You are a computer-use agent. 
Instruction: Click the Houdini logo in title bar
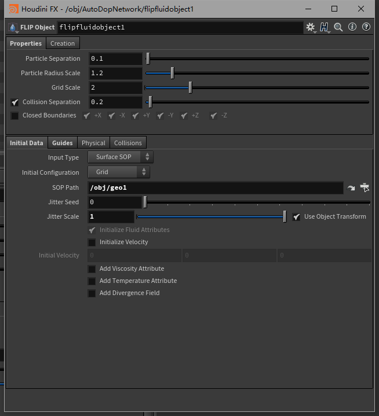point(13,9)
